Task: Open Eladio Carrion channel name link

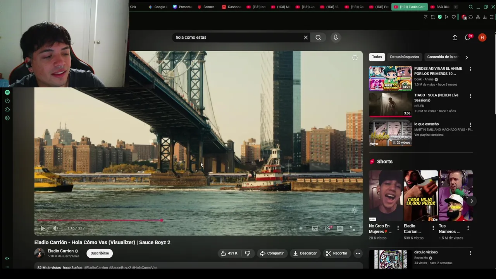Action: click(x=60, y=251)
